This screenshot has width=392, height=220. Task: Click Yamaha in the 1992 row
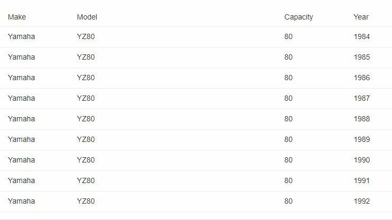[21, 201]
